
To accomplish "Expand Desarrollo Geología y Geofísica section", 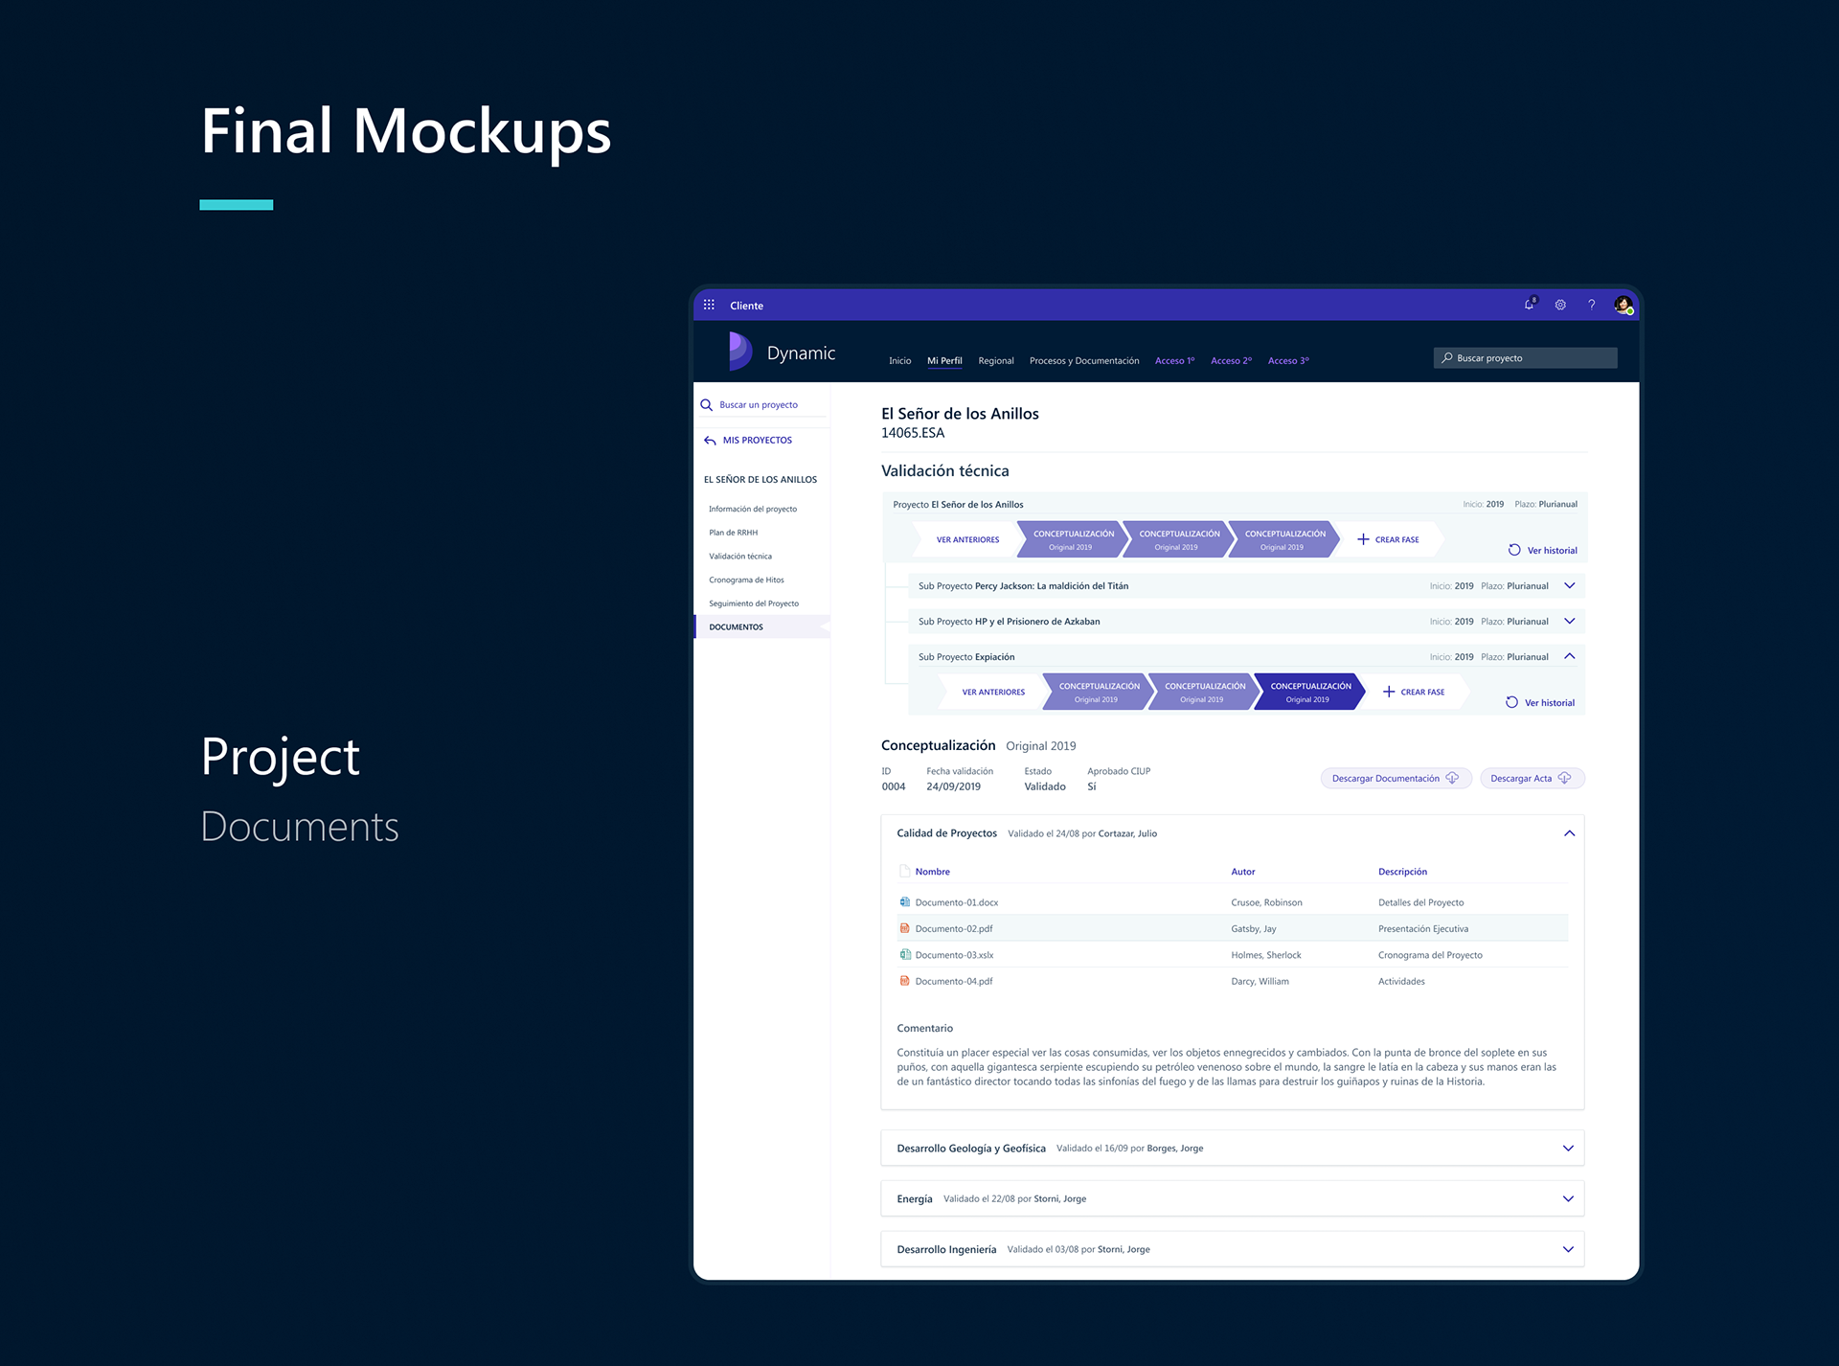I will point(1568,1148).
